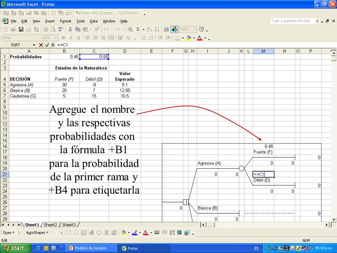Expand the Borders dropdown arrow
Viewport: 337px width, 253px height.
tap(183, 38)
